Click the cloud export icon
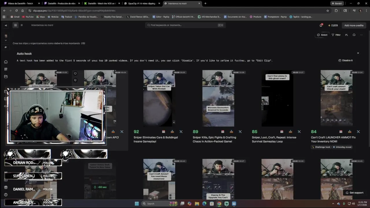 (x=354, y=35)
